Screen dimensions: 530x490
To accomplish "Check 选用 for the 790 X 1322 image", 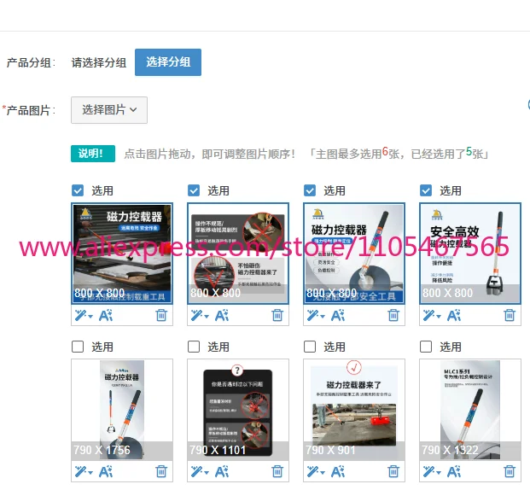I will pos(426,347).
